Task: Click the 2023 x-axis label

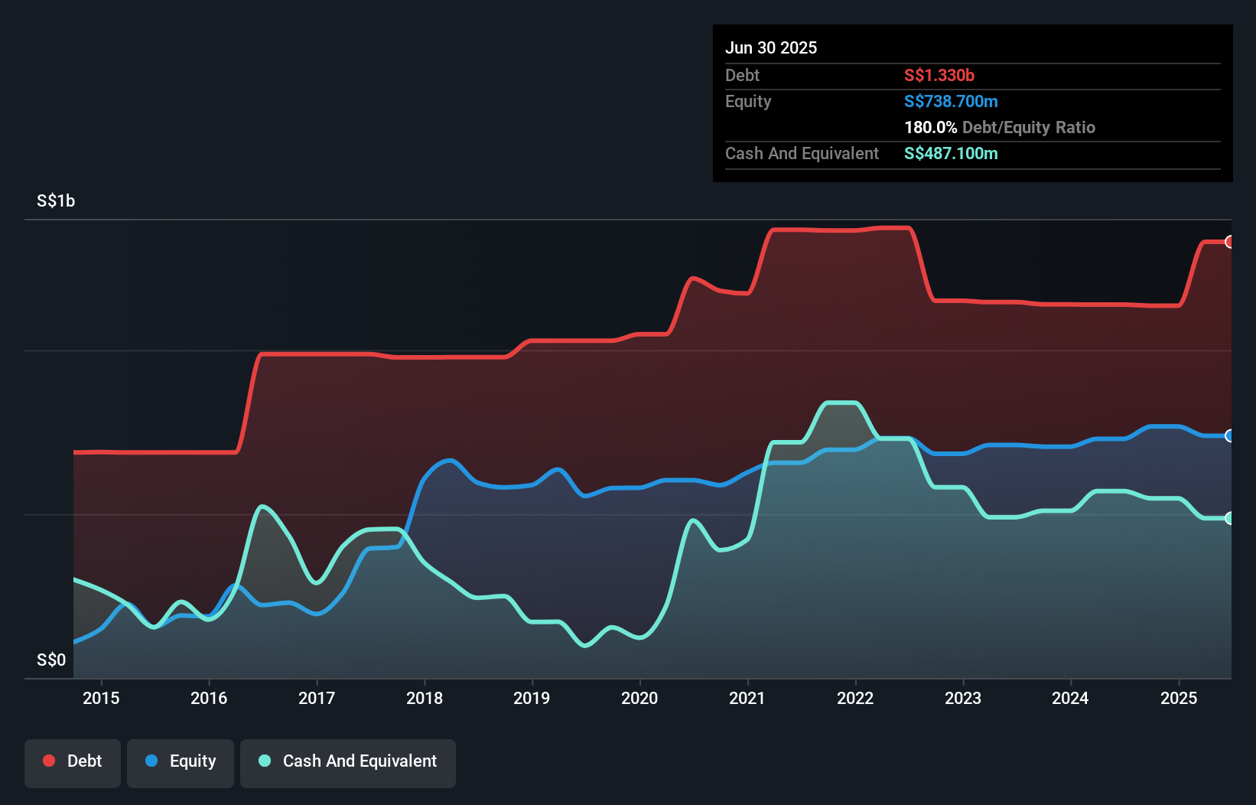Action: pos(963,698)
